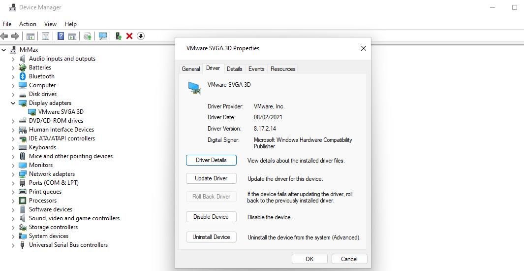Click the blue Help question mark icon
This screenshot has height=271, width=524.
click(x=61, y=36)
